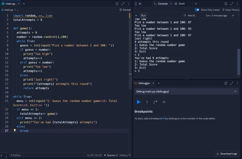The height and width of the screenshot is (159, 242).
Task: Add a breakpoint at line number 4
Action: point(7,28)
